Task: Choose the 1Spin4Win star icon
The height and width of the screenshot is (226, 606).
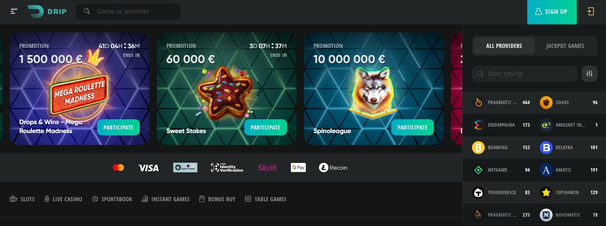Action: pos(546,193)
